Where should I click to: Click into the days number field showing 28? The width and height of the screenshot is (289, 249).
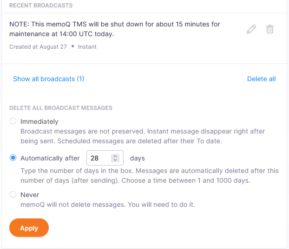tap(99, 158)
